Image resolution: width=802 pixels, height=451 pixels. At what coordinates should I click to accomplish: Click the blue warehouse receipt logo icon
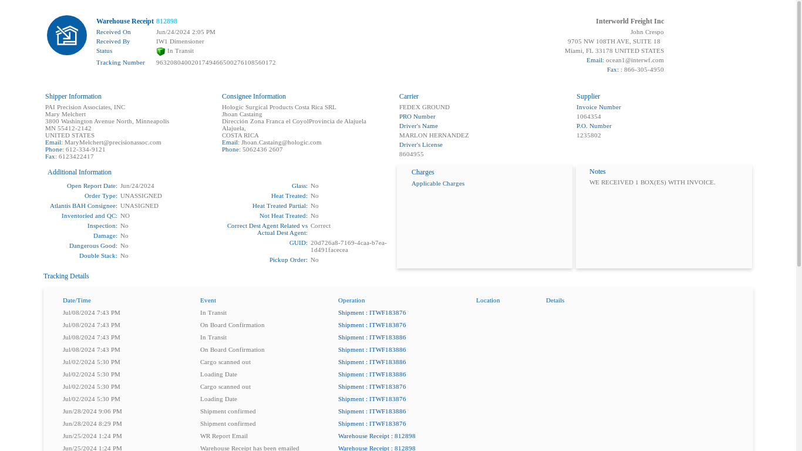[x=67, y=35]
